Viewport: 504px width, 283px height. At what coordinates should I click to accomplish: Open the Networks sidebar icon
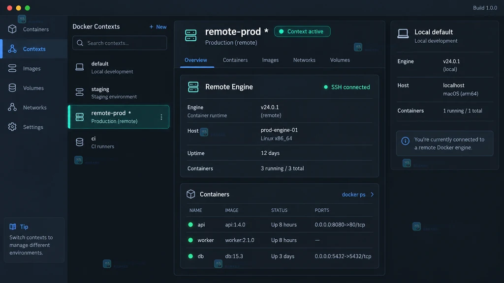[x=12, y=107]
